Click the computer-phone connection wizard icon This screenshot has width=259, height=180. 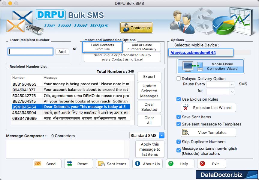click(x=193, y=66)
